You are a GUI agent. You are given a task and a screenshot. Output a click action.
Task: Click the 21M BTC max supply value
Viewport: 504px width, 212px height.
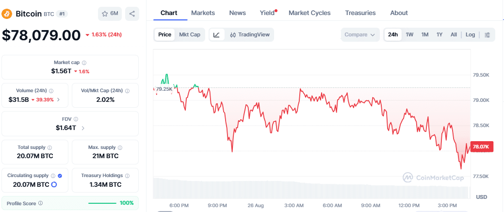pos(105,156)
